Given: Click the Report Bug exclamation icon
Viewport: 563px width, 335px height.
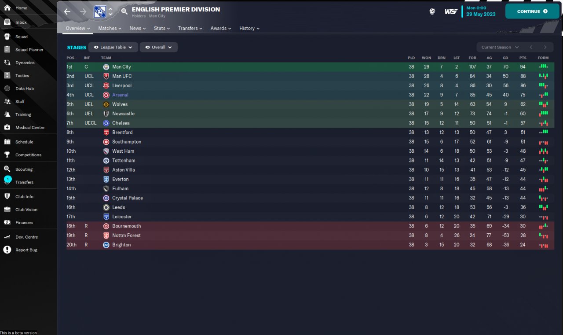Looking at the screenshot, I should coord(7,250).
